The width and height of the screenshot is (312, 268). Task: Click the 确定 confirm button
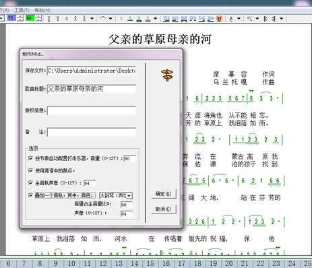pos(164,194)
